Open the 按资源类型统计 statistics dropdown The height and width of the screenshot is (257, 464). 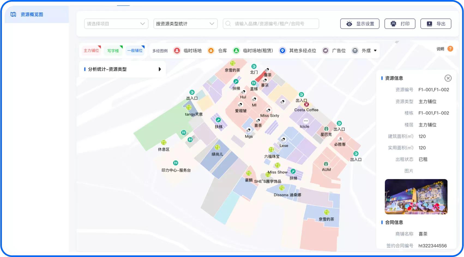pos(185,24)
